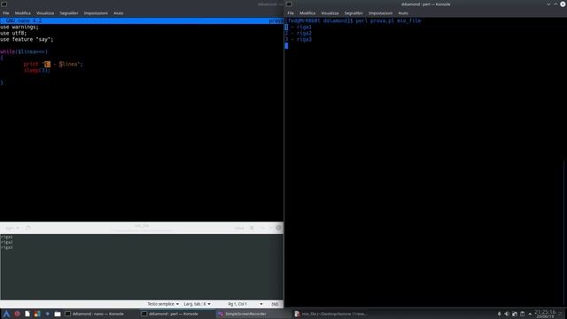Close the gedit window

click(278, 229)
